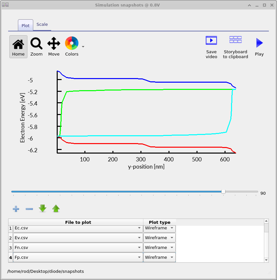This screenshot has width=277, height=280.
Task: Select the Zoom magnifier tool
Action: point(36,47)
